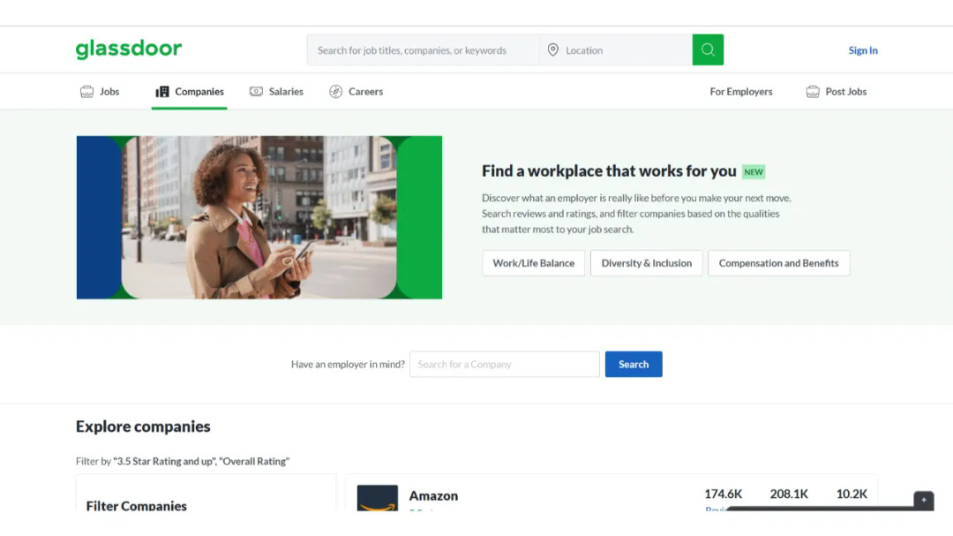Choose the Diversity & Inclusion button
The width and height of the screenshot is (953, 536).
click(646, 263)
